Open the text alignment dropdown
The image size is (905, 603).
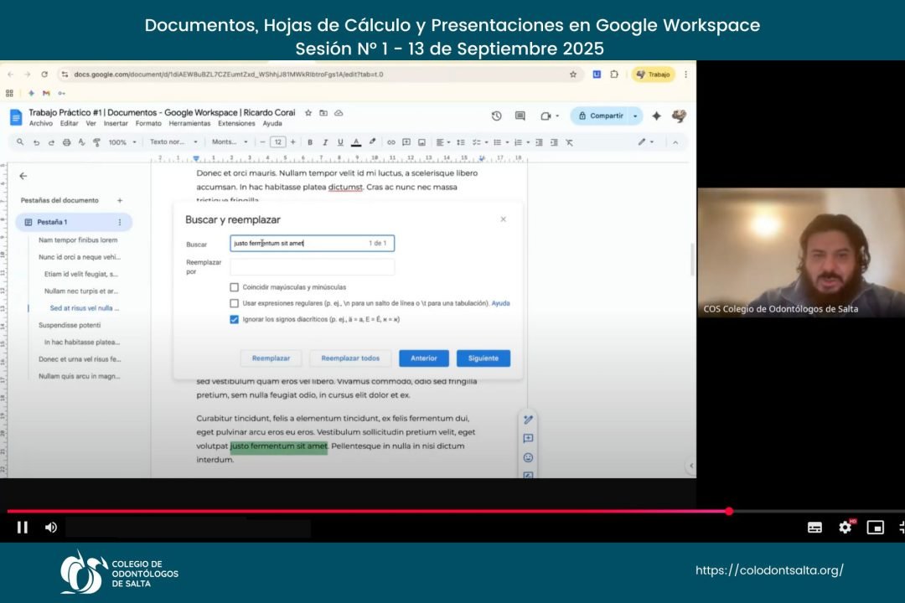coord(443,142)
